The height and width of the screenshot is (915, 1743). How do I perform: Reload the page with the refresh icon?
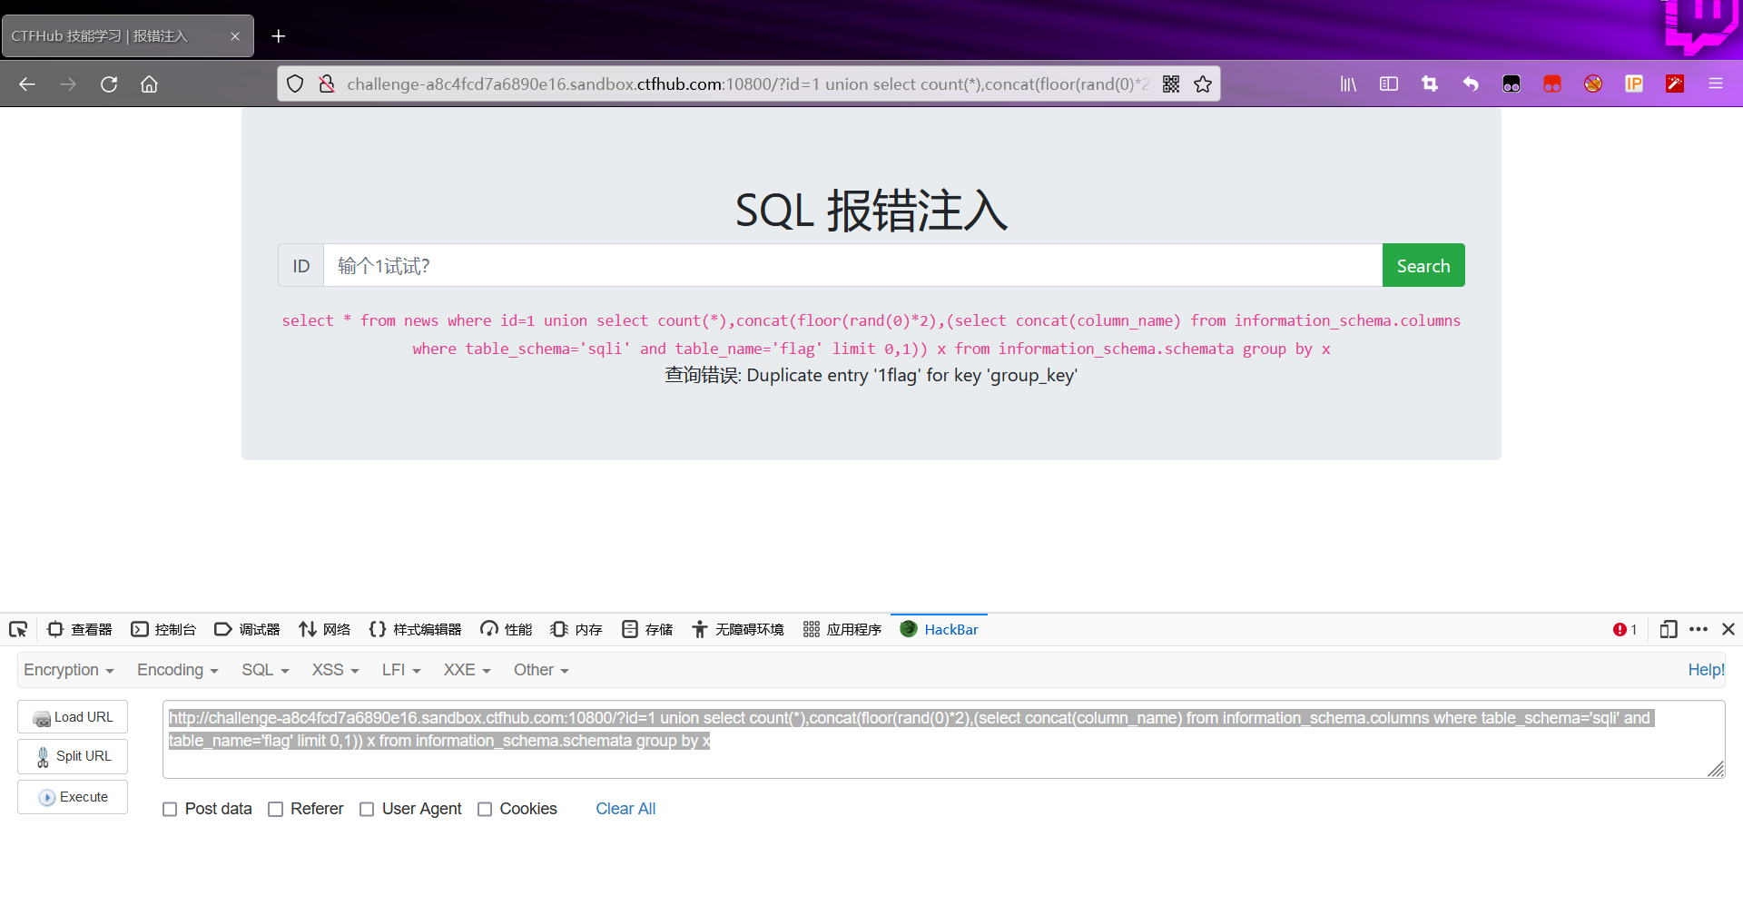pos(109,84)
